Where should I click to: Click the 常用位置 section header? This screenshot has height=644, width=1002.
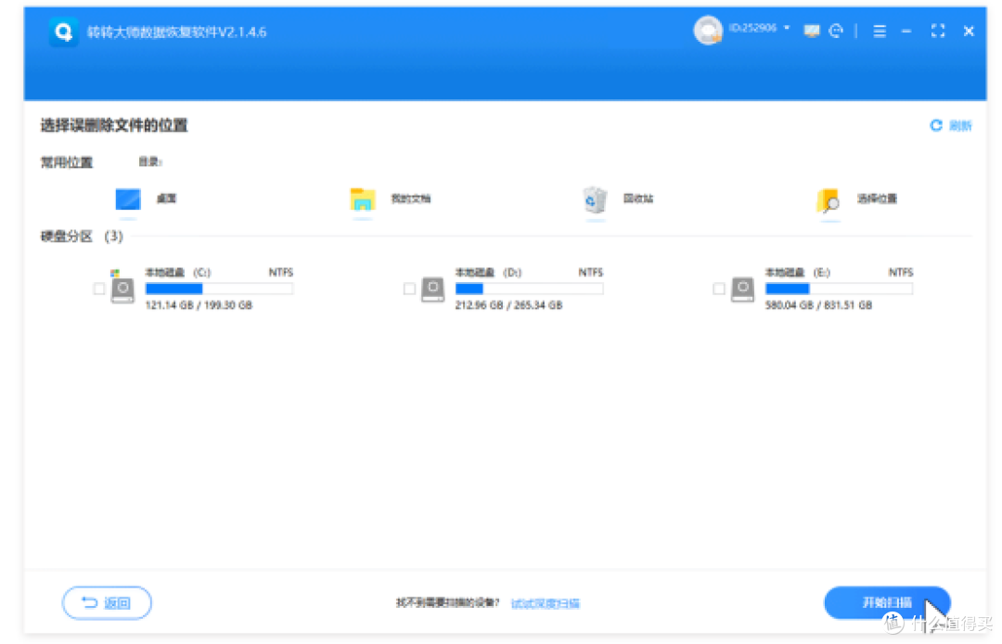point(67,163)
